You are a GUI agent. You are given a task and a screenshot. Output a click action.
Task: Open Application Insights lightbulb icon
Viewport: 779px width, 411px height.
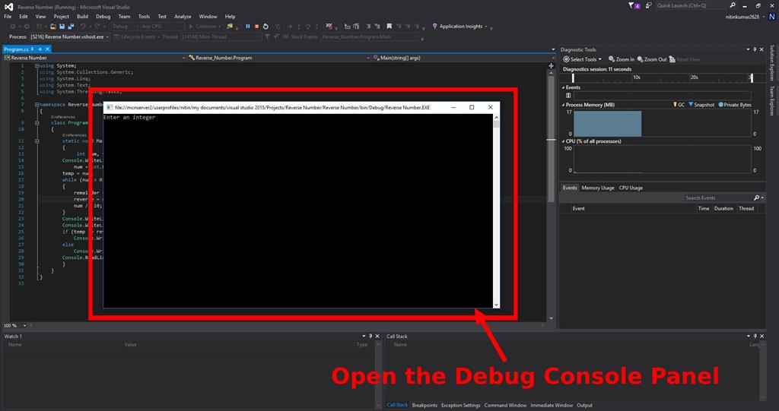[x=434, y=27]
